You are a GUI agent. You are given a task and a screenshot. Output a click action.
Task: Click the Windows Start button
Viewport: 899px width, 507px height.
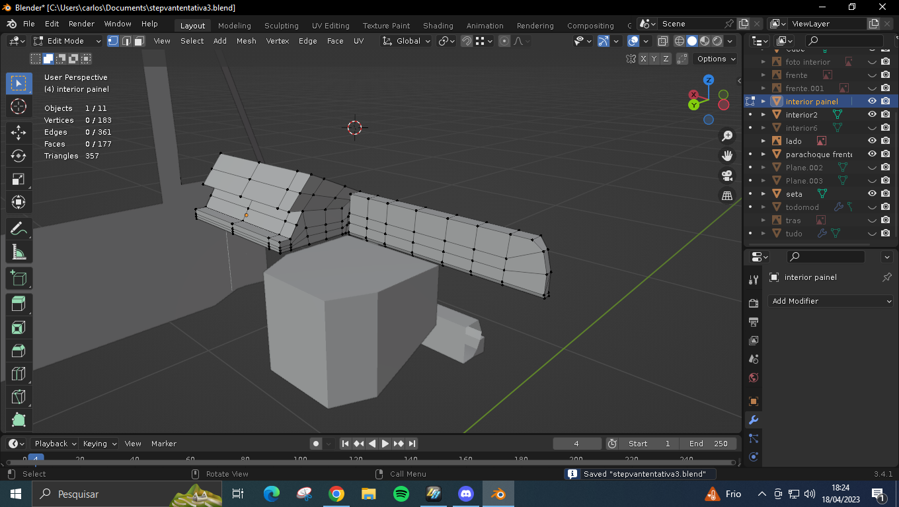[15, 494]
